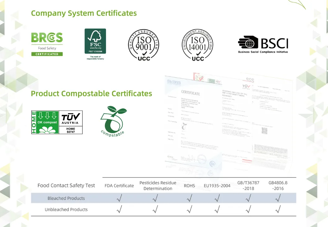The image size is (328, 227).
Task: Select the BSCI compliance logo
Action: pos(263,43)
